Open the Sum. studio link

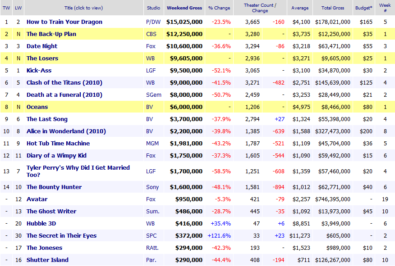153,212
